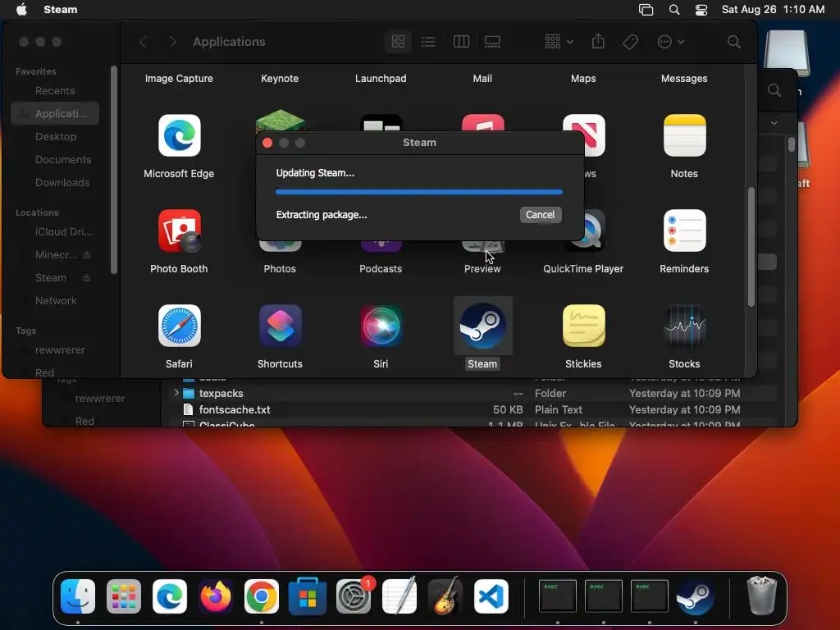This screenshot has width=840, height=630.
Task: Open GarageBand from the Dock
Action: click(445, 596)
